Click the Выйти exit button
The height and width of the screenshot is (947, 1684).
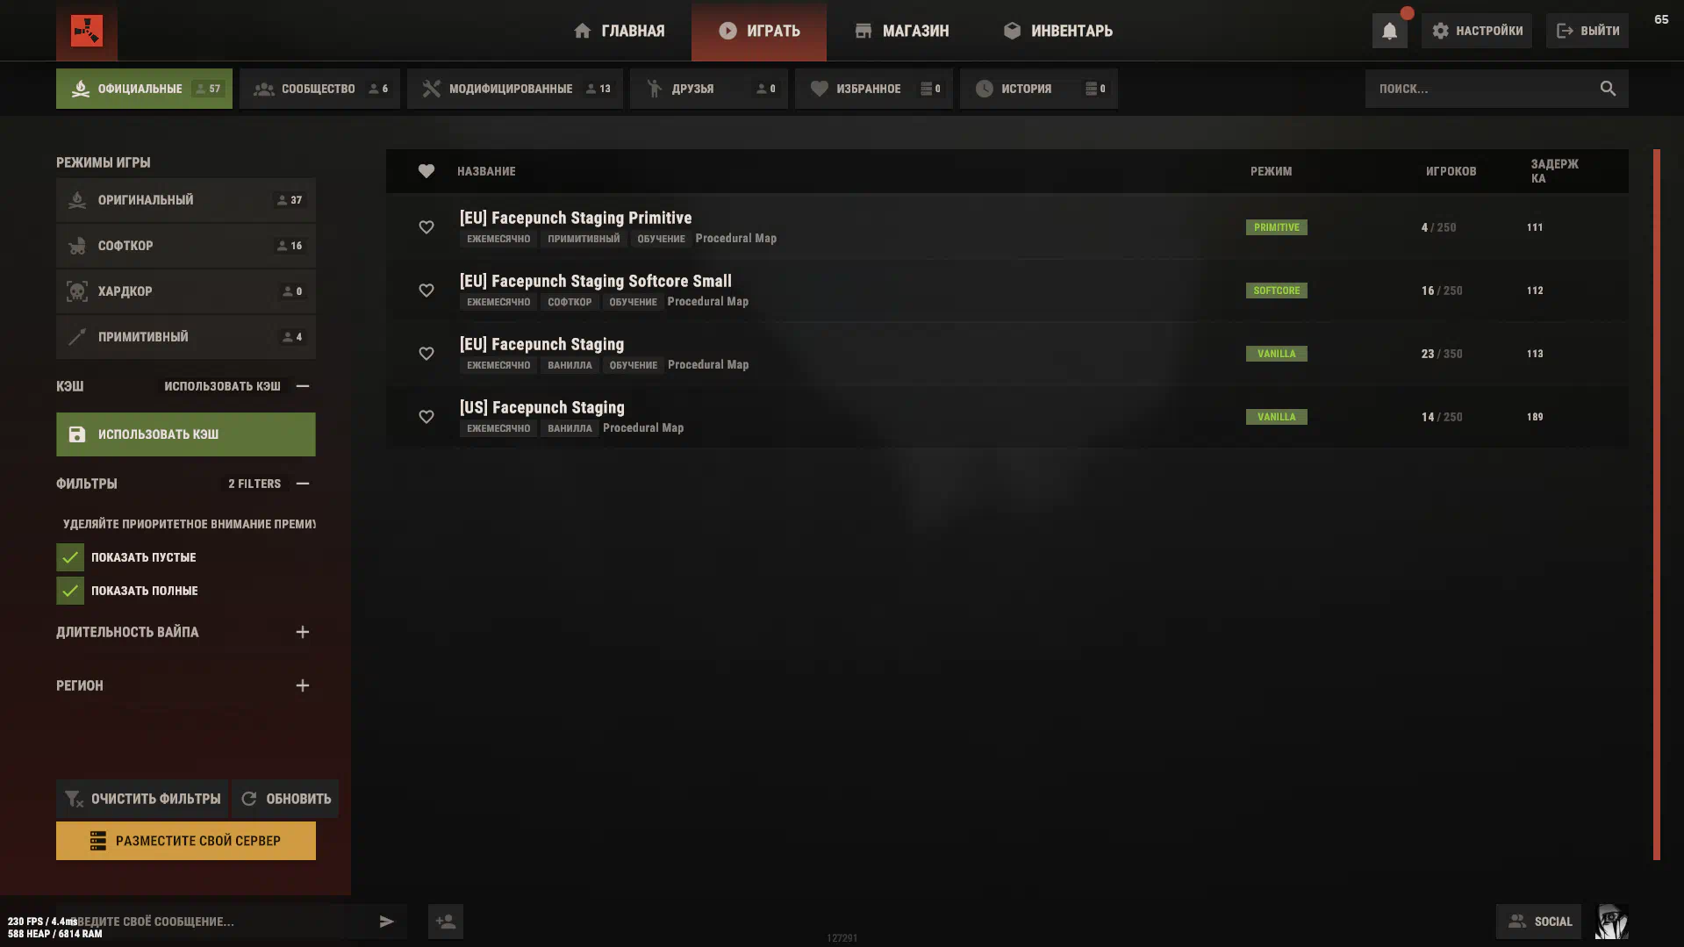(x=1587, y=31)
